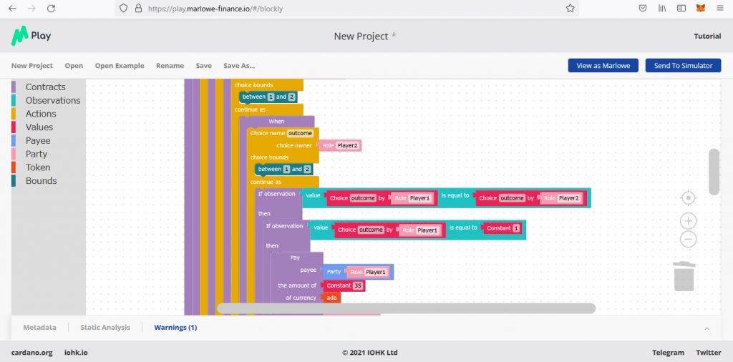This screenshot has height=362, width=733.
Task: Open the Bounds block category
Action: pos(41,181)
